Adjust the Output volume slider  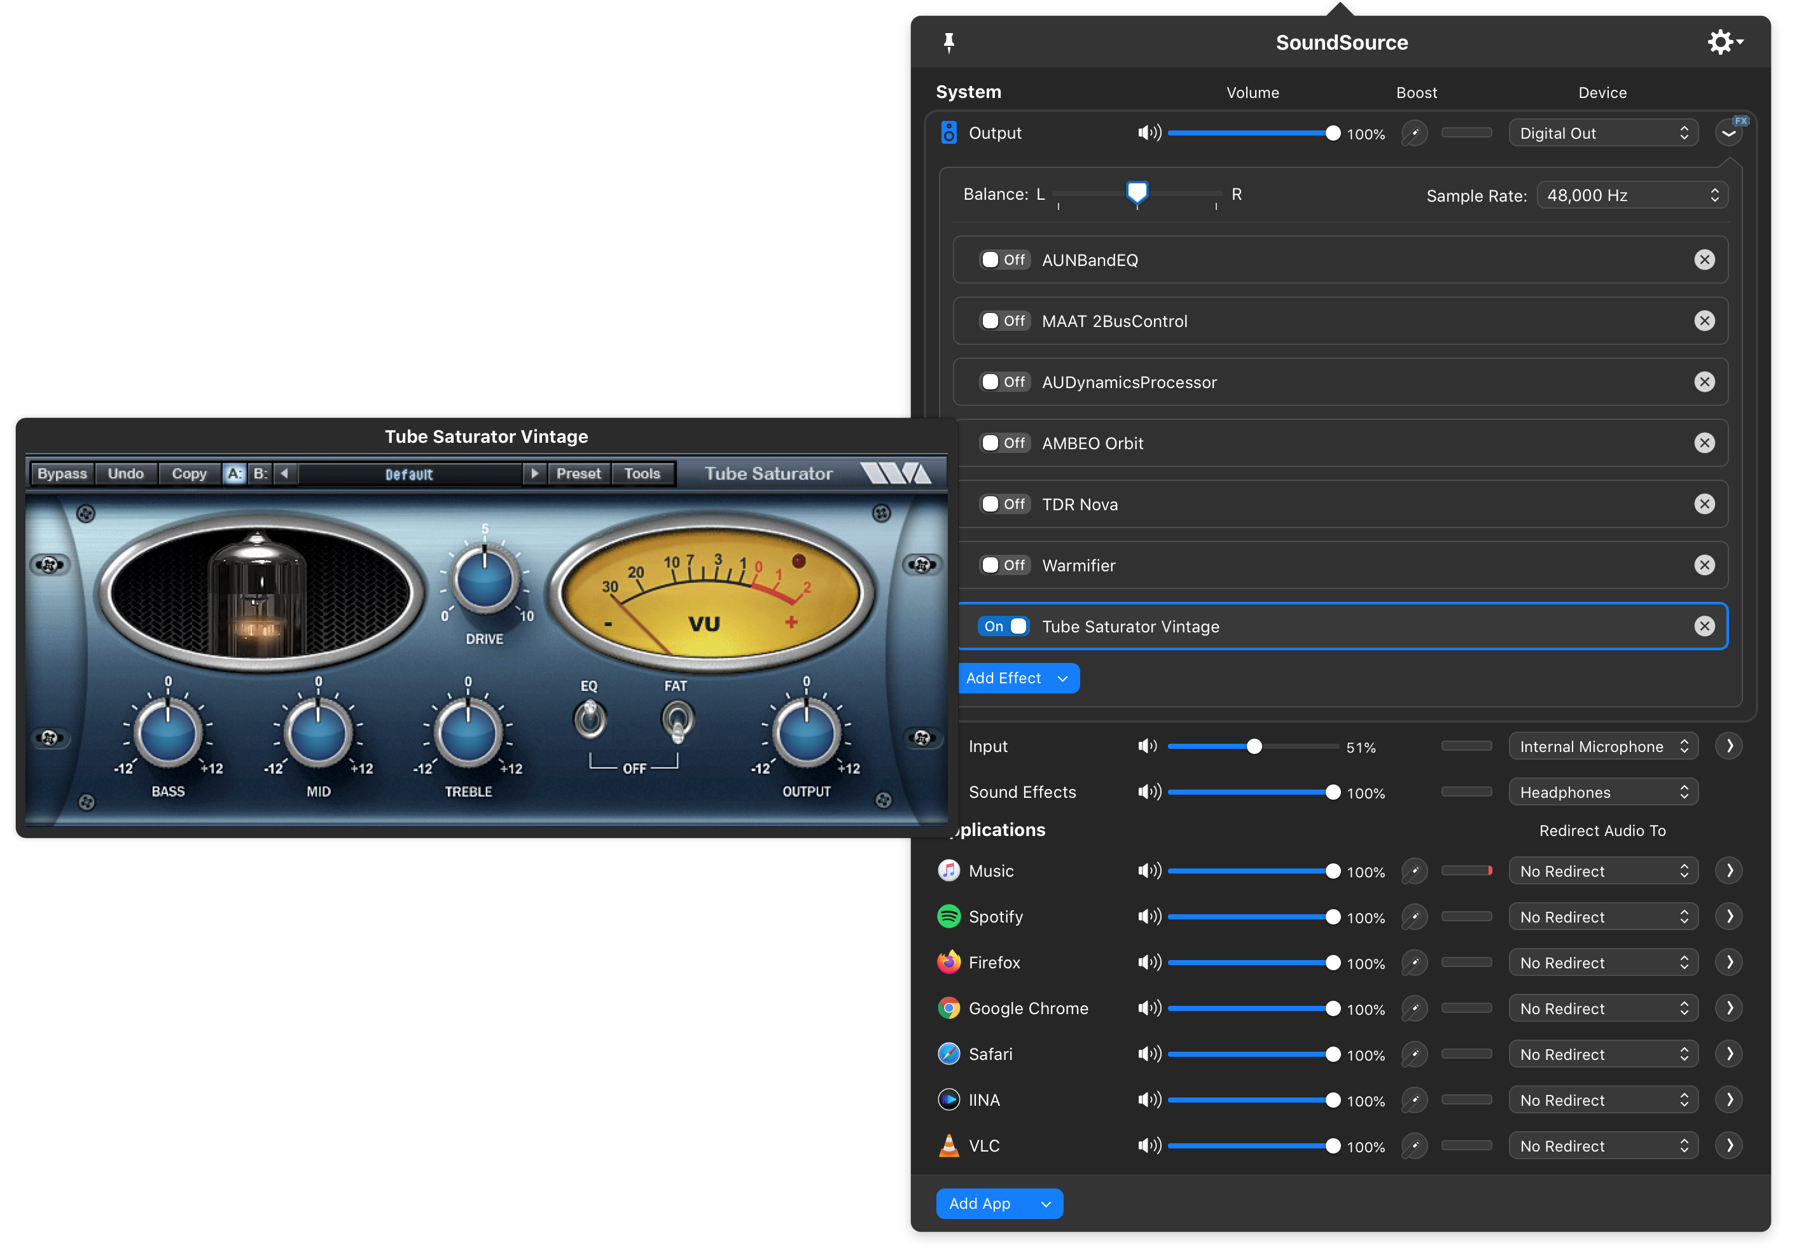(x=1254, y=133)
